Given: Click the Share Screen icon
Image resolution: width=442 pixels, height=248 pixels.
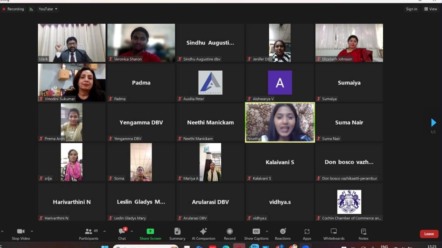Looking at the screenshot, I should point(150,231).
